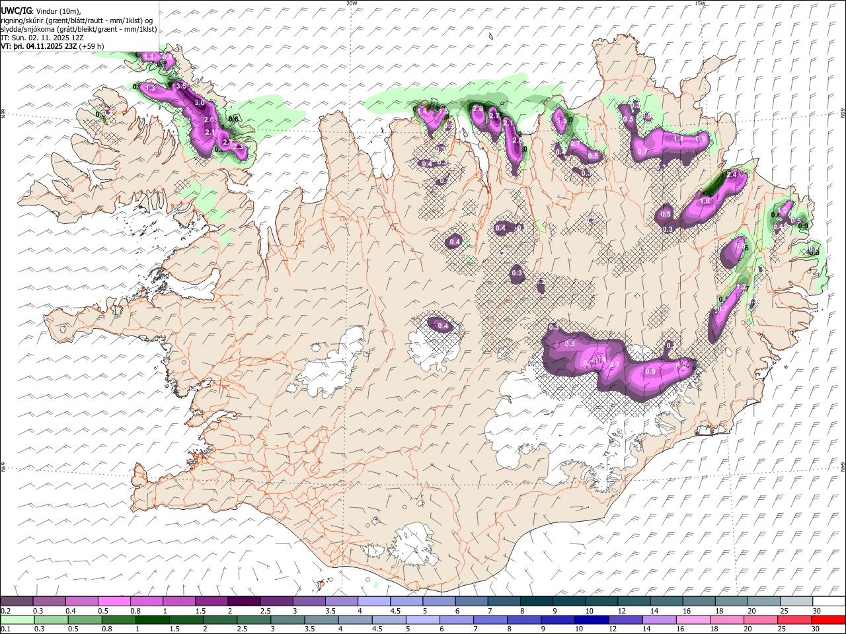Click the valid time 'VT: þri. 04.11.2025 23Z'
The image size is (846, 634).
coord(38,46)
